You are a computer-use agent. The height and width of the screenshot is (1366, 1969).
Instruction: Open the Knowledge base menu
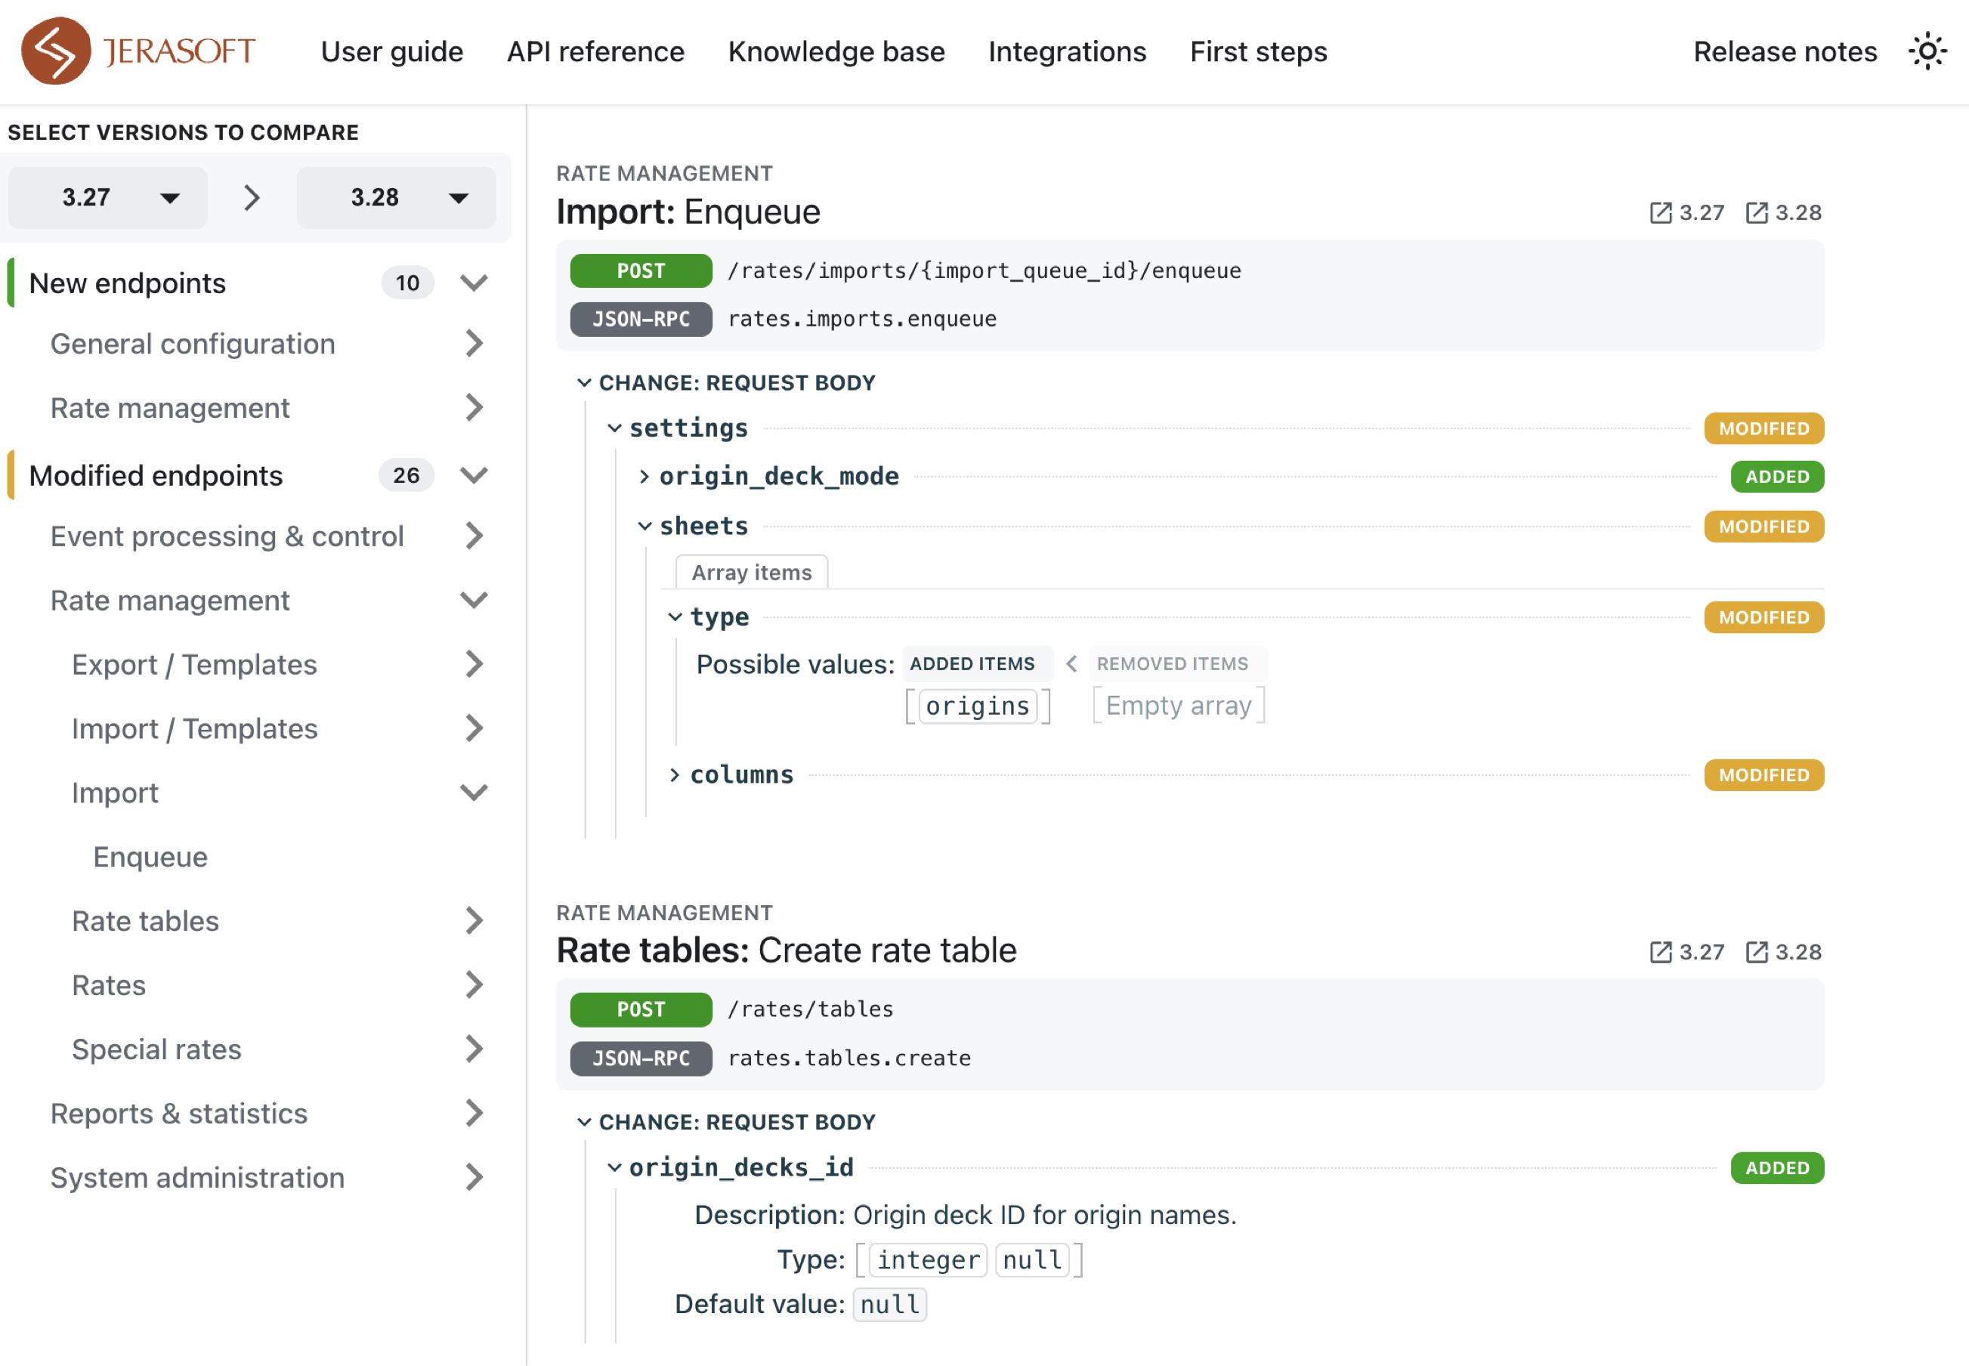coord(836,51)
